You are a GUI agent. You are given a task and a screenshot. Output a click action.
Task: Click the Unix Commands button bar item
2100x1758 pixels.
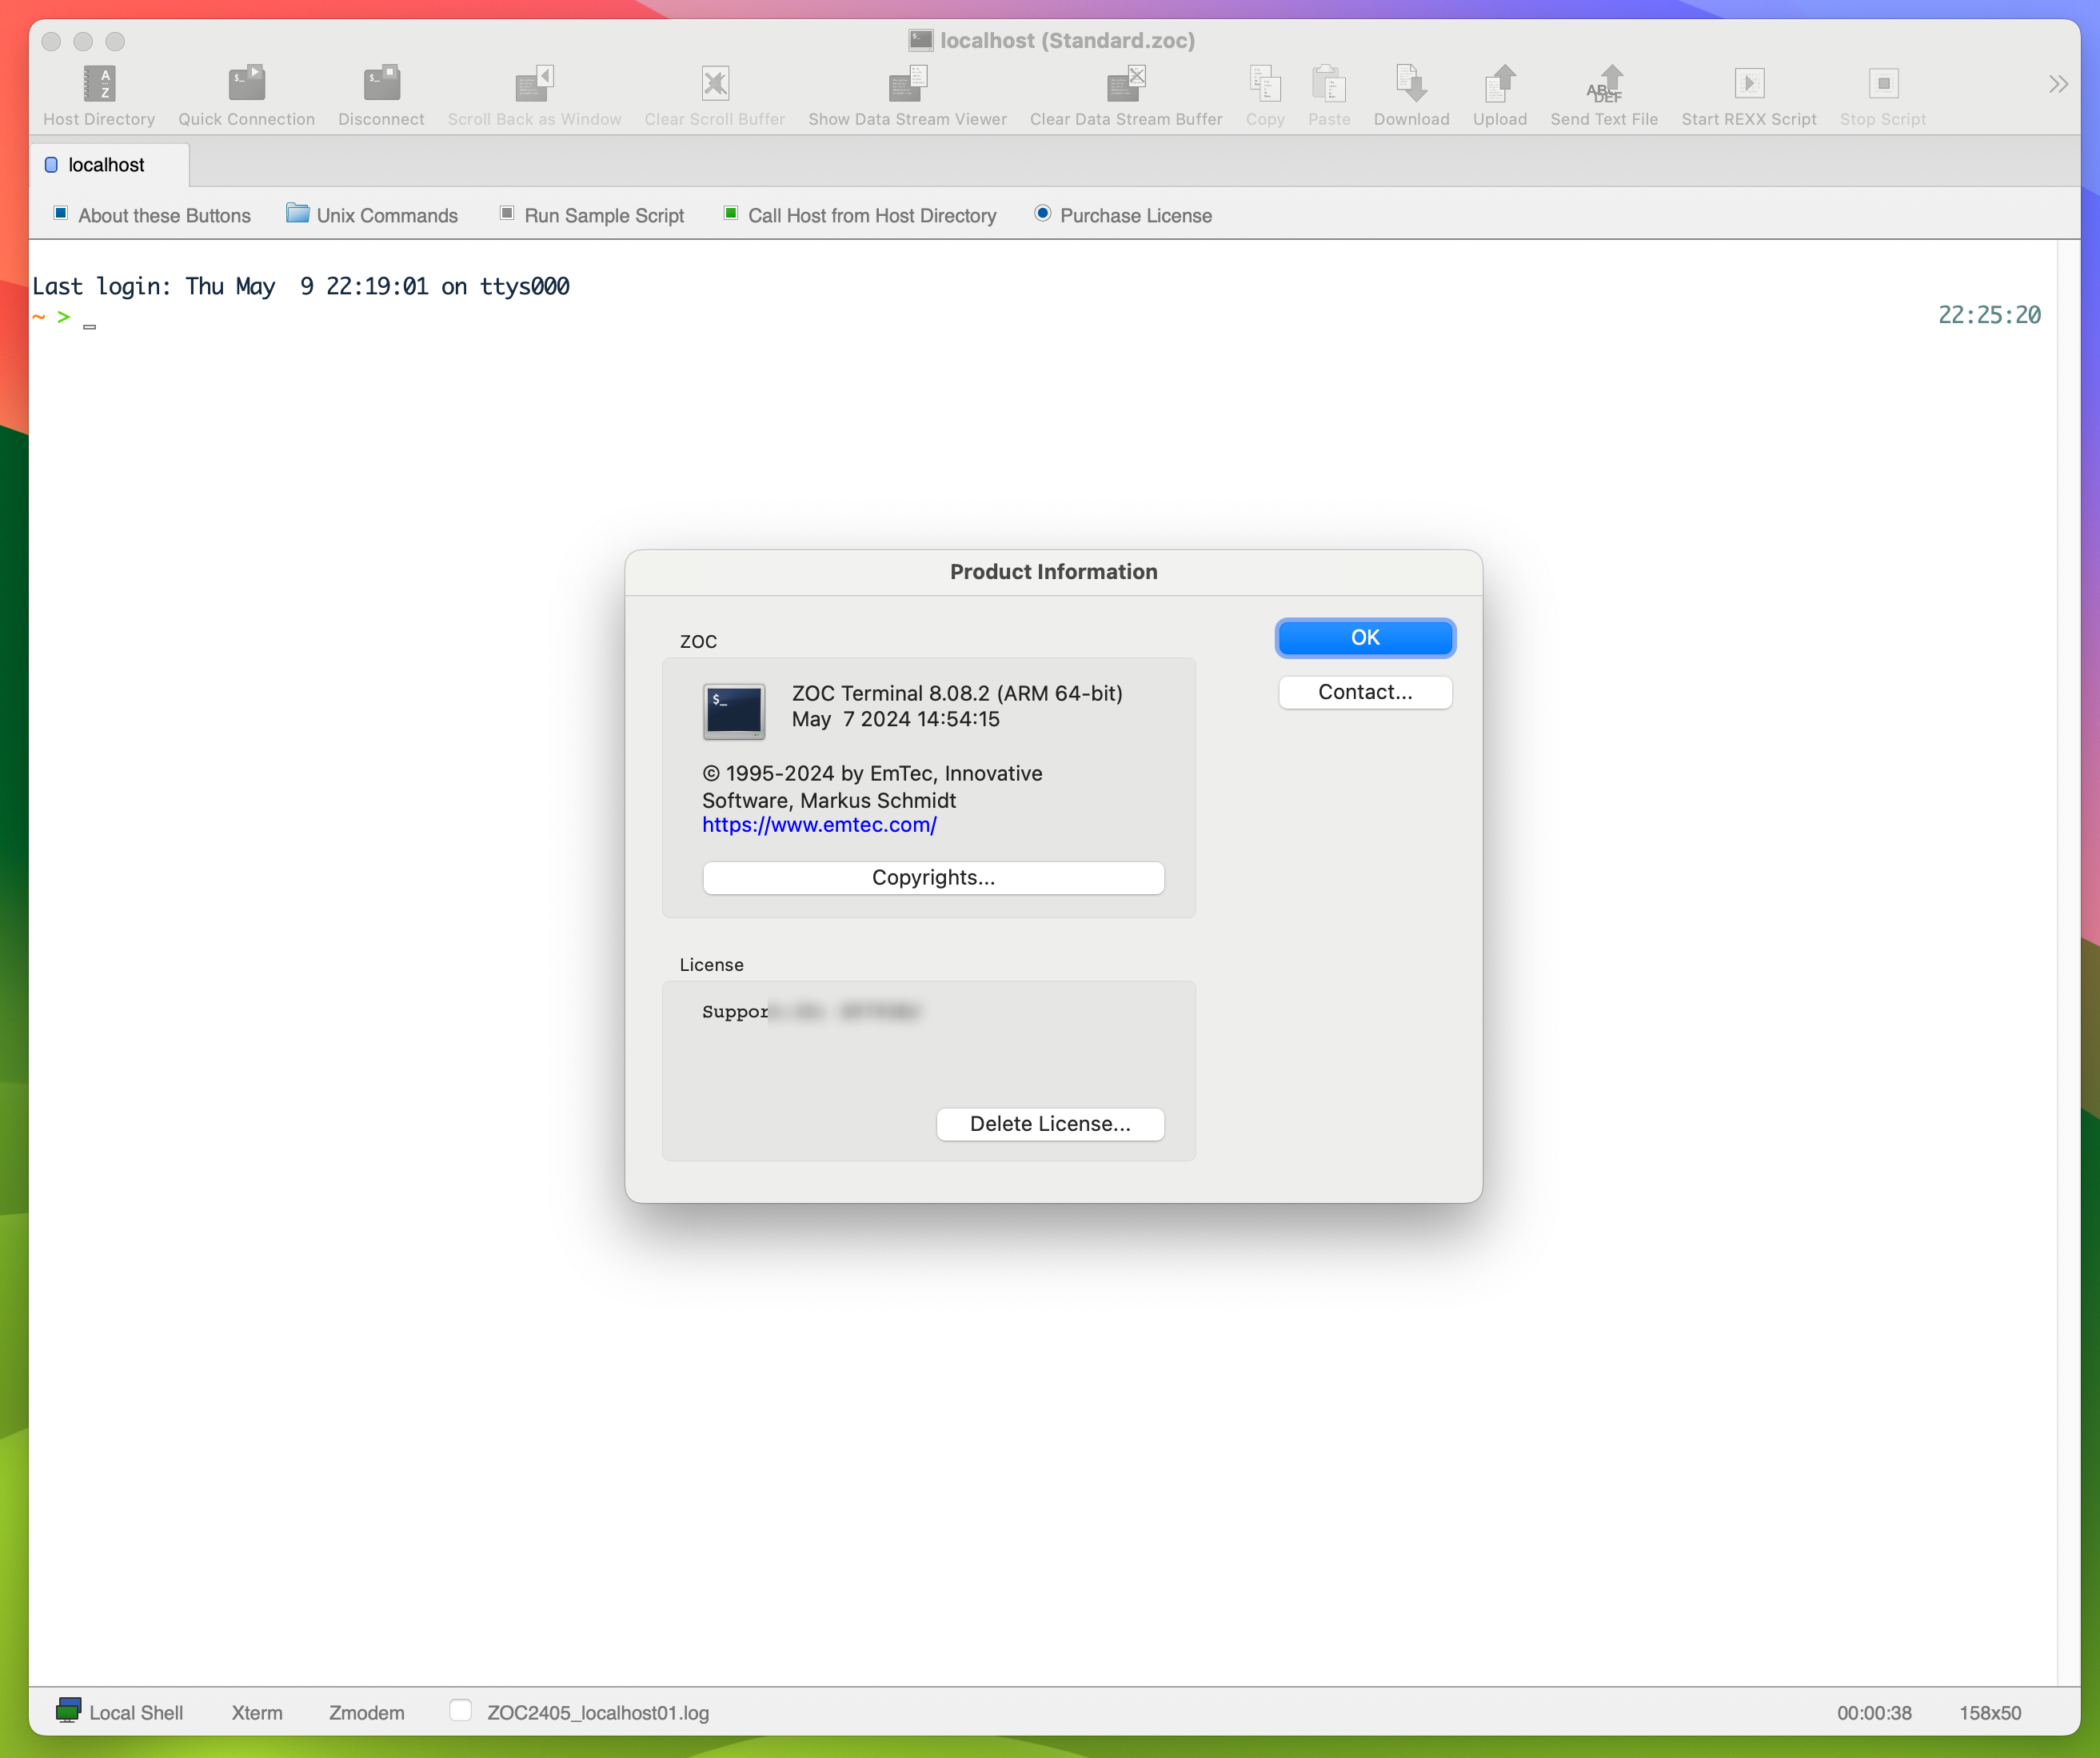372,216
